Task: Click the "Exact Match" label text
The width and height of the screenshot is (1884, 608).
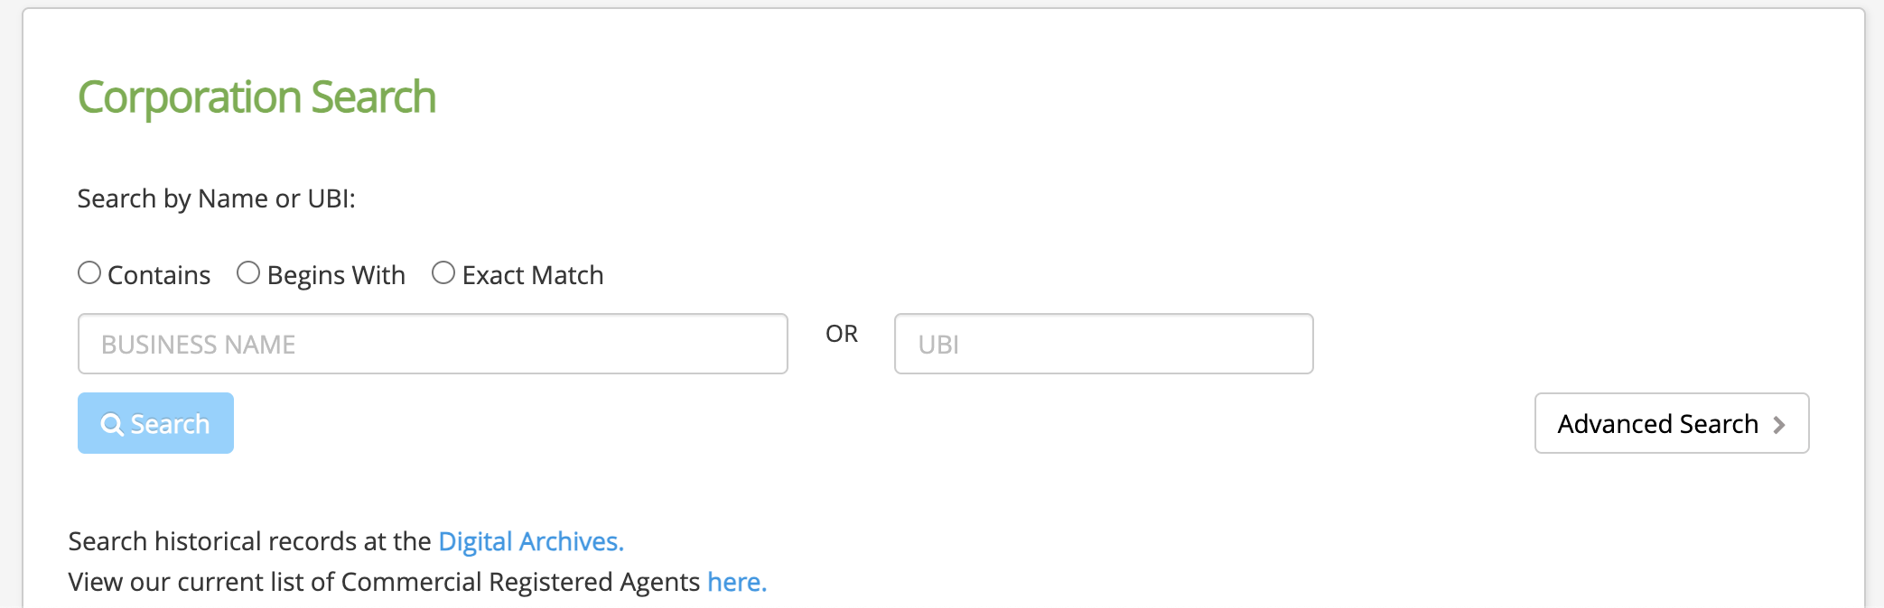Action: coord(533,275)
